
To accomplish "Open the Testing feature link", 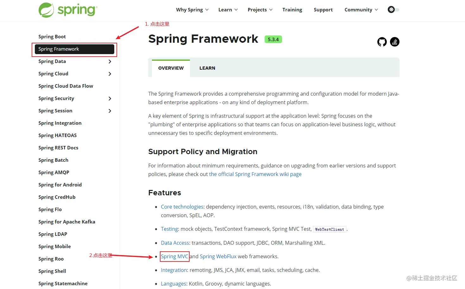I will pos(169,229).
